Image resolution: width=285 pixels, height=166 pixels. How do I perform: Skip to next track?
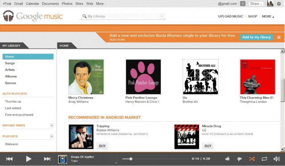pos(47,159)
